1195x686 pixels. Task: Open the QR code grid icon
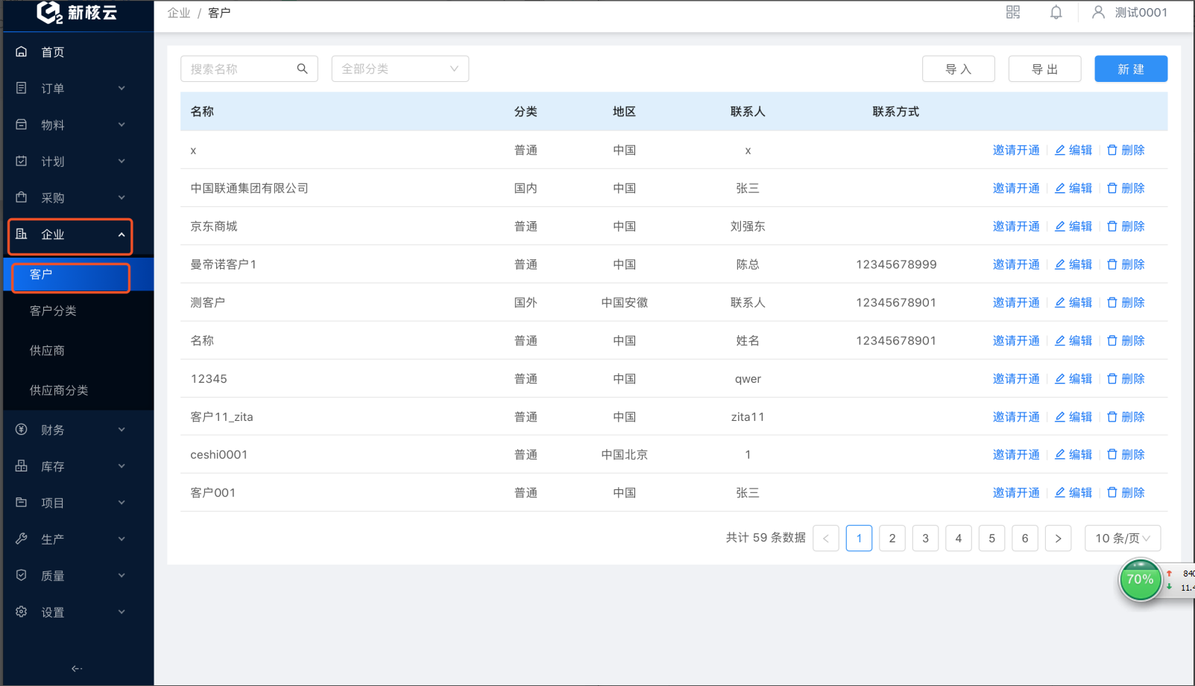[x=1013, y=12]
